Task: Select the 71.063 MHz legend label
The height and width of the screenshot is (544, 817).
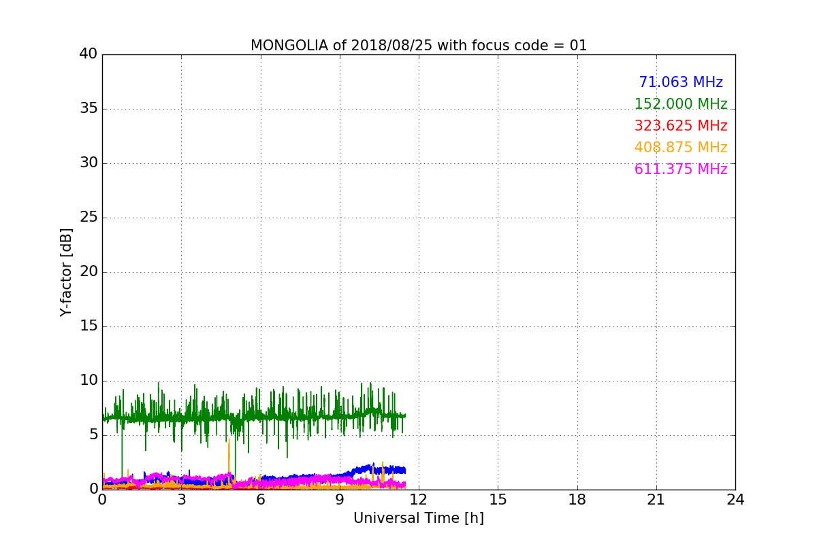Action: pyautogui.click(x=681, y=82)
